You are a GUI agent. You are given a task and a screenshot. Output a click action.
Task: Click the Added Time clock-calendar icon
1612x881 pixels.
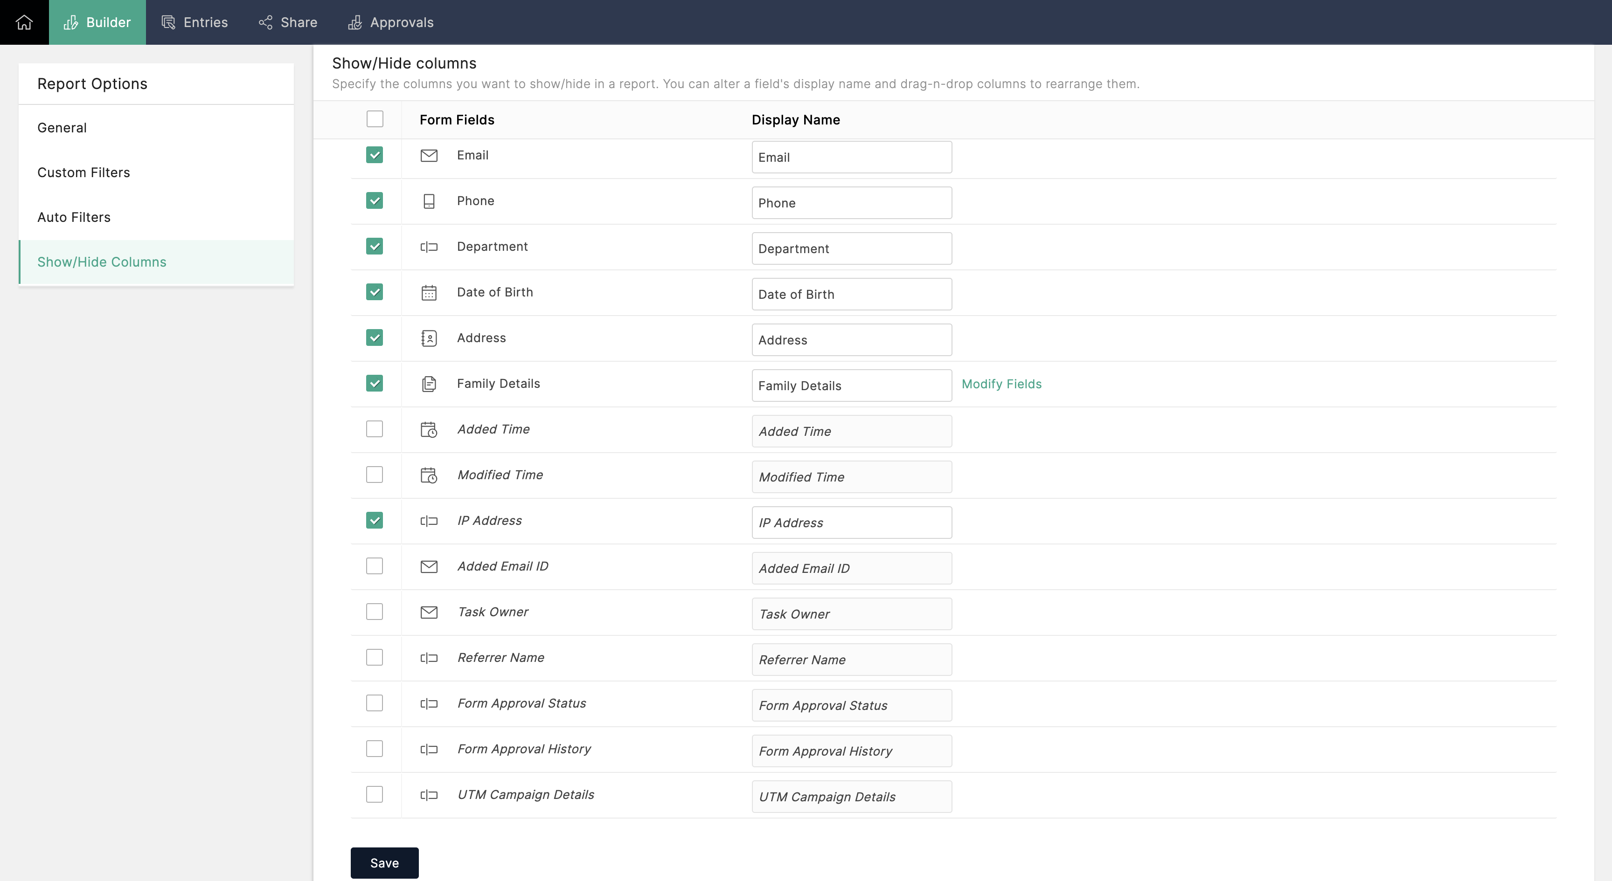(x=429, y=430)
